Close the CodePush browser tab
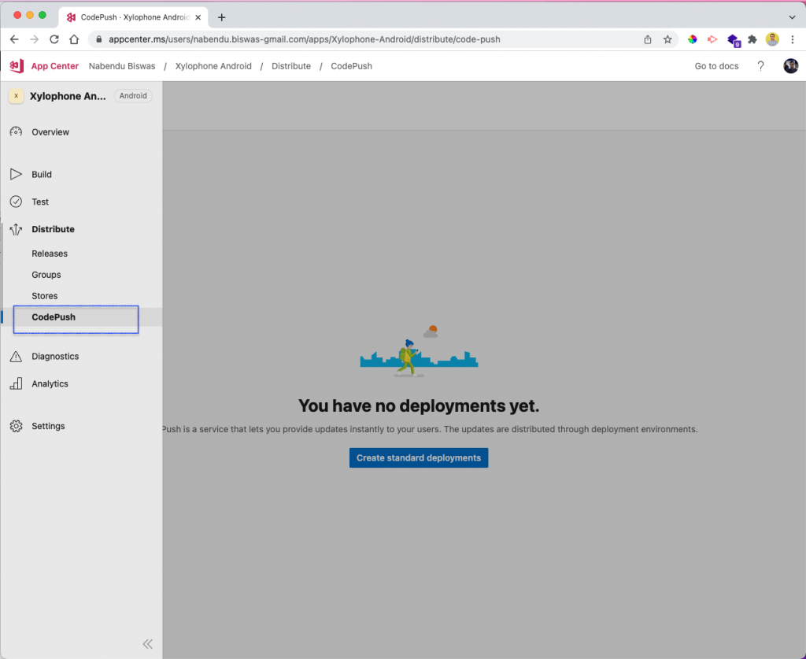This screenshot has width=806, height=659. pyautogui.click(x=198, y=17)
